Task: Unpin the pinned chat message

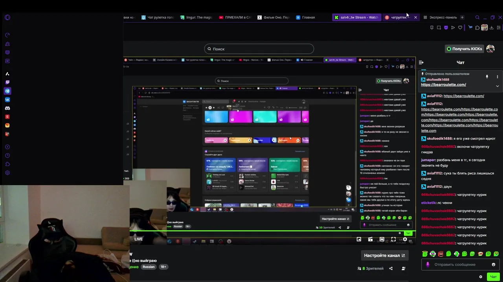Action: tap(487, 77)
